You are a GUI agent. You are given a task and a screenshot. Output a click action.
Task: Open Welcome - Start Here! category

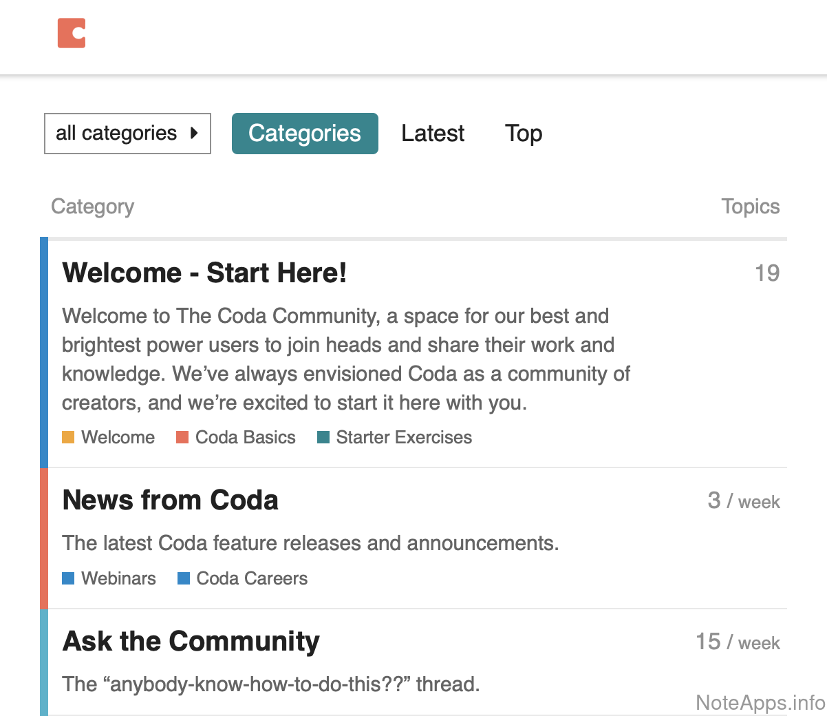coord(204,273)
